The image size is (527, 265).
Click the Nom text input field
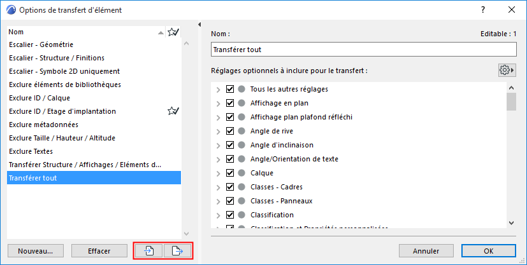tap(363, 50)
